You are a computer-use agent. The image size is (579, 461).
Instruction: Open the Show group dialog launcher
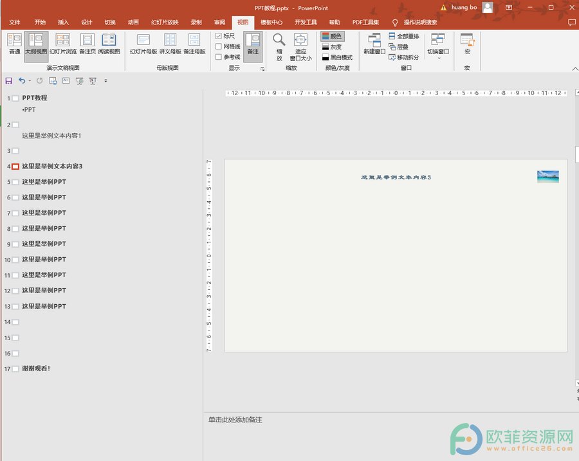point(262,69)
